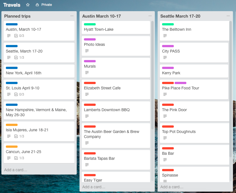Open the New Hampshire, Vermont & Maine card
Screen dimensions: 236x193
point(39,110)
